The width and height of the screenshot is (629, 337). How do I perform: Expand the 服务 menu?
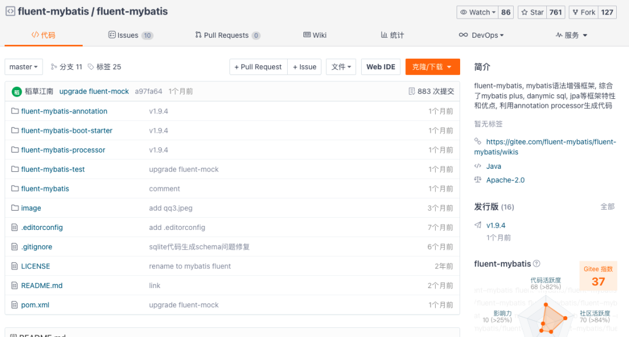click(572, 36)
